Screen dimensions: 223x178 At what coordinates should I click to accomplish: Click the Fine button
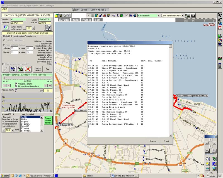(47, 69)
